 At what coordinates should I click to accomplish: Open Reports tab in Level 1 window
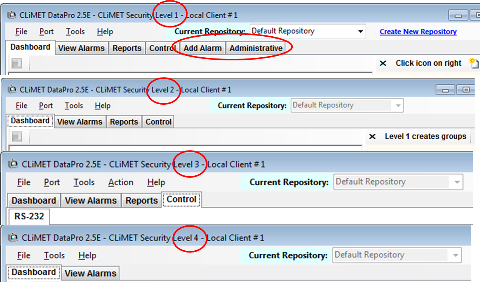coord(127,49)
